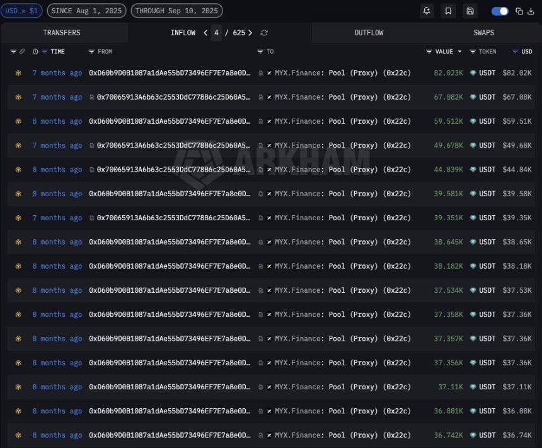Click the refresh icon beside page count
Viewport: 542px width, 448px height.
coord(264,33)
